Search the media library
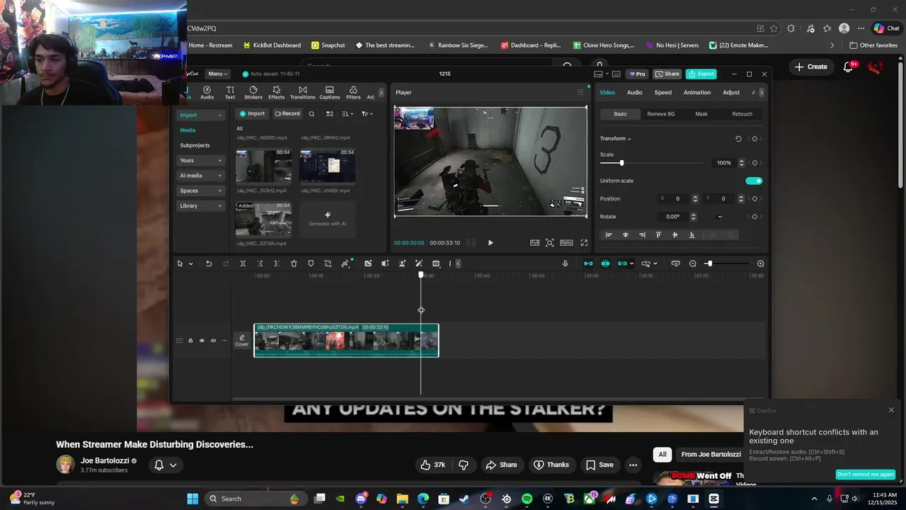906x510 pixels. (311, 114)
